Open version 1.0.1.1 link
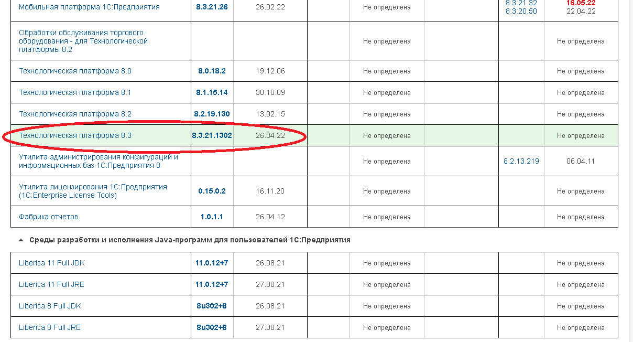This screenshot has width=633, height=342. point(212,217)
